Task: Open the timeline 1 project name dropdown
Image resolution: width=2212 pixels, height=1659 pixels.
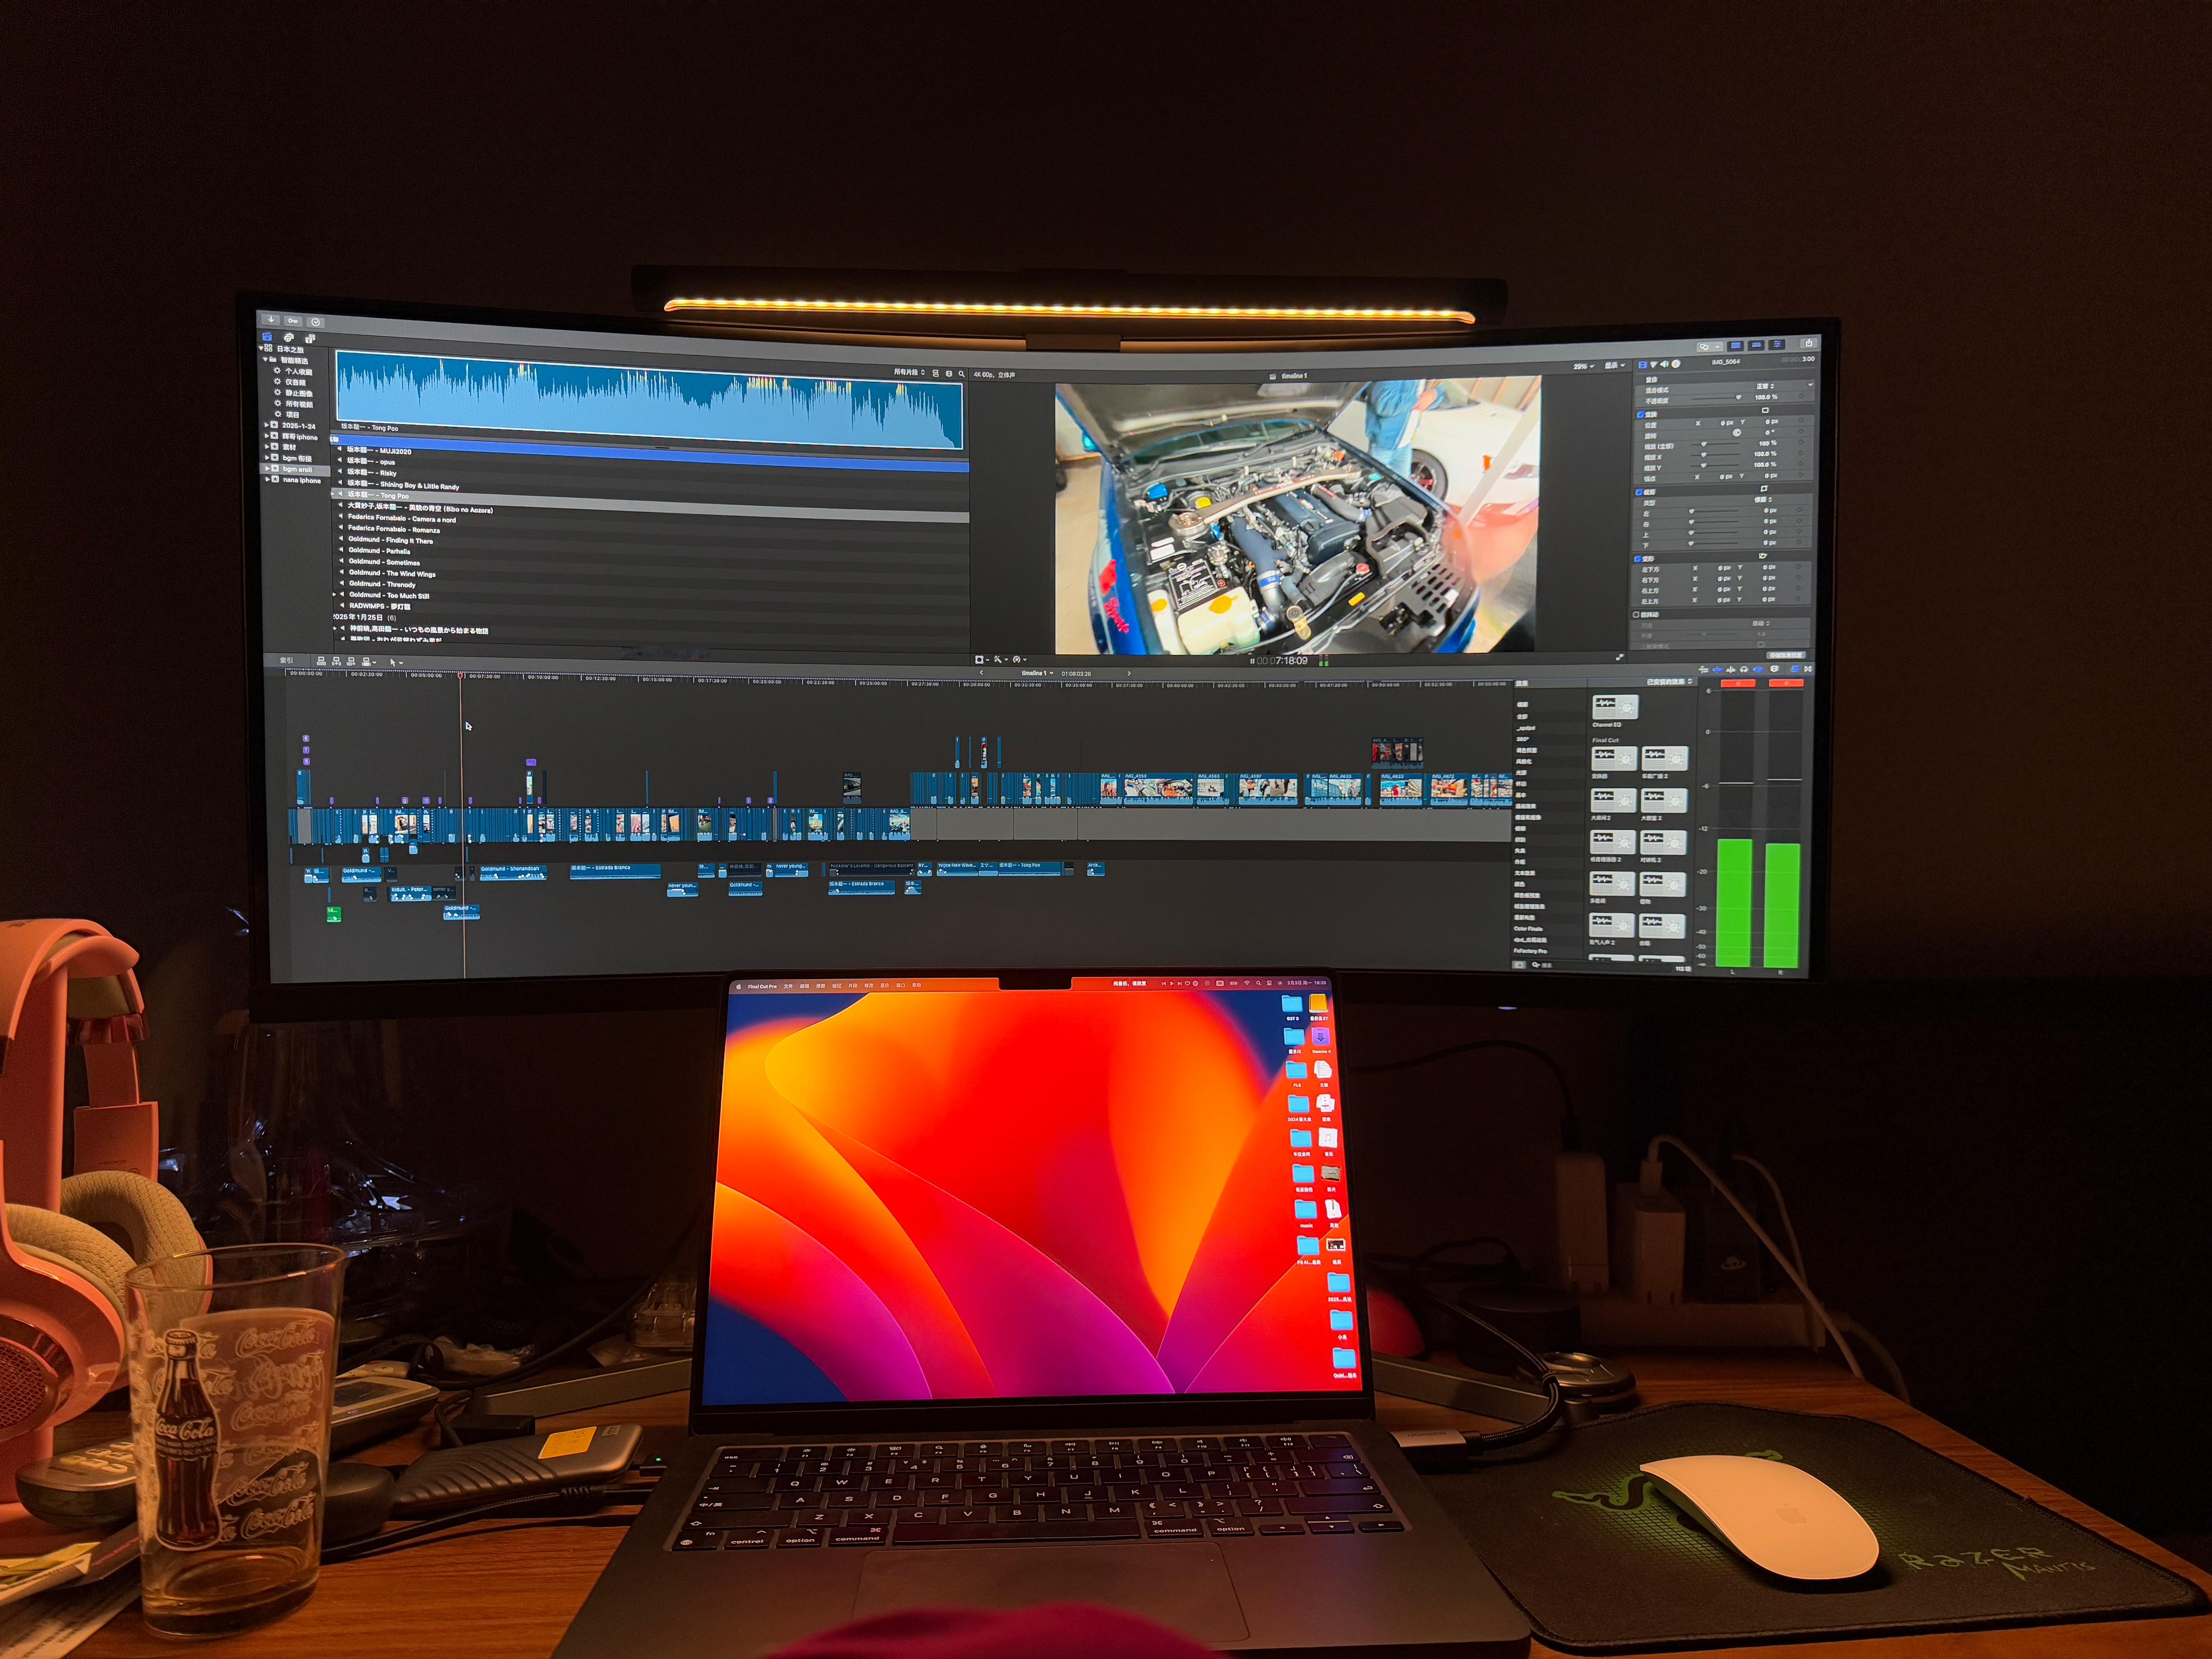Action: tap(1037, 673)
